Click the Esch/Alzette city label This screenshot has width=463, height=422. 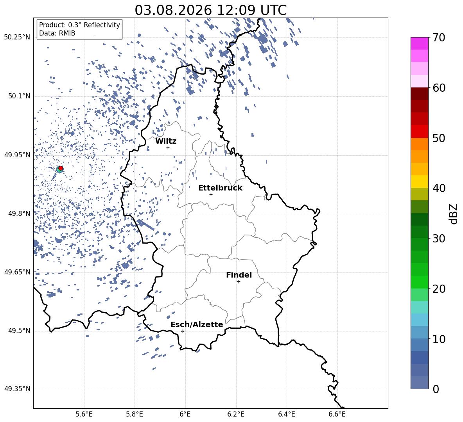coord(197,324)
